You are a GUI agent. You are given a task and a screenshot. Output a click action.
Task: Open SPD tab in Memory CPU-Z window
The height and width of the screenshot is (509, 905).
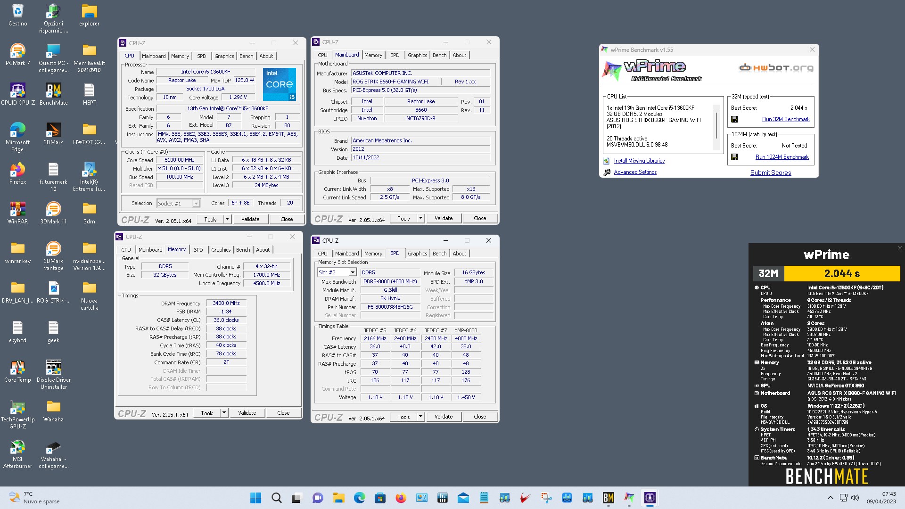(198, 250)
